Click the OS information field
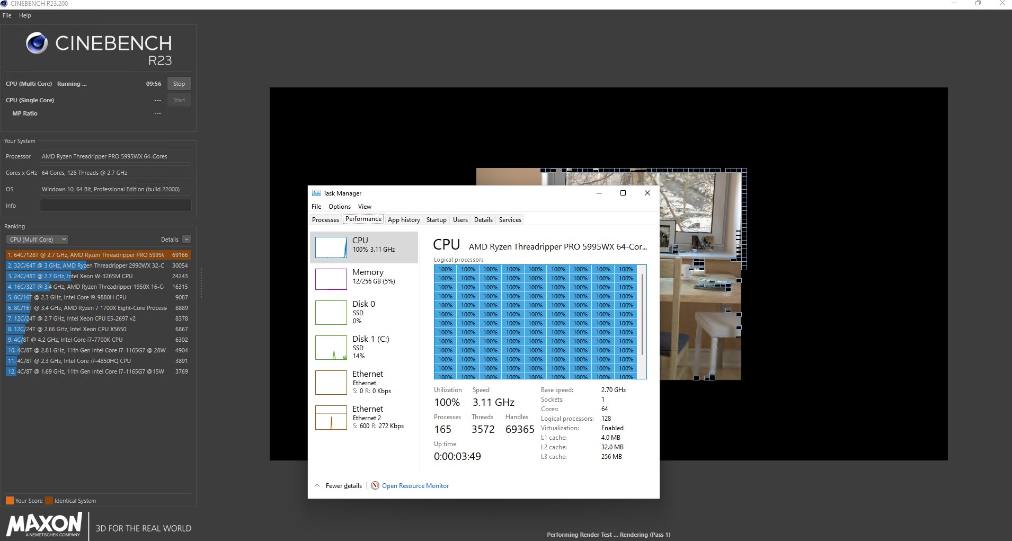This screenshot has height=541, width=1012. click(116, 189)
